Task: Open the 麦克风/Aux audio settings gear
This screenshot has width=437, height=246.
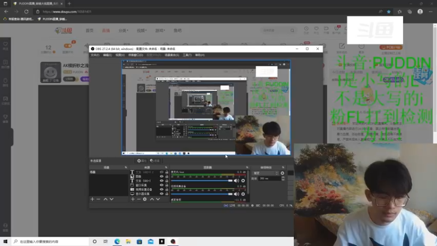Action: 243,181
